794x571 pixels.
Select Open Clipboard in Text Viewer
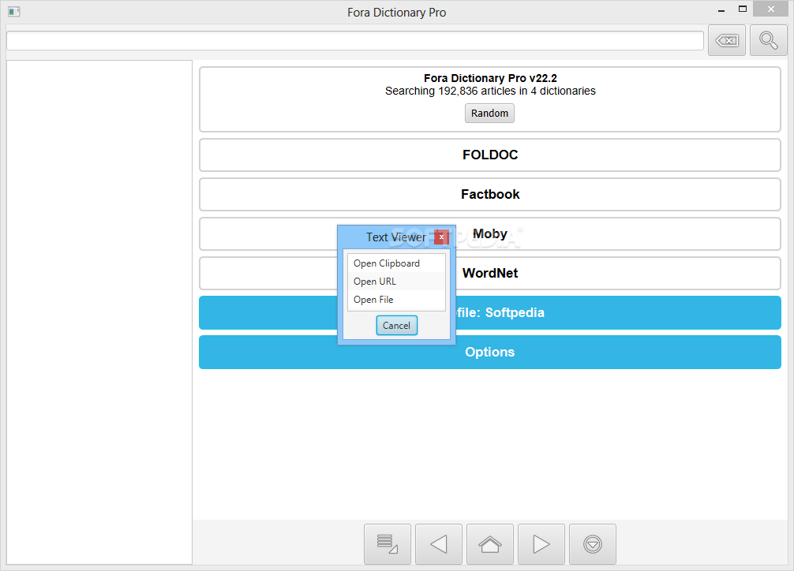396,263
